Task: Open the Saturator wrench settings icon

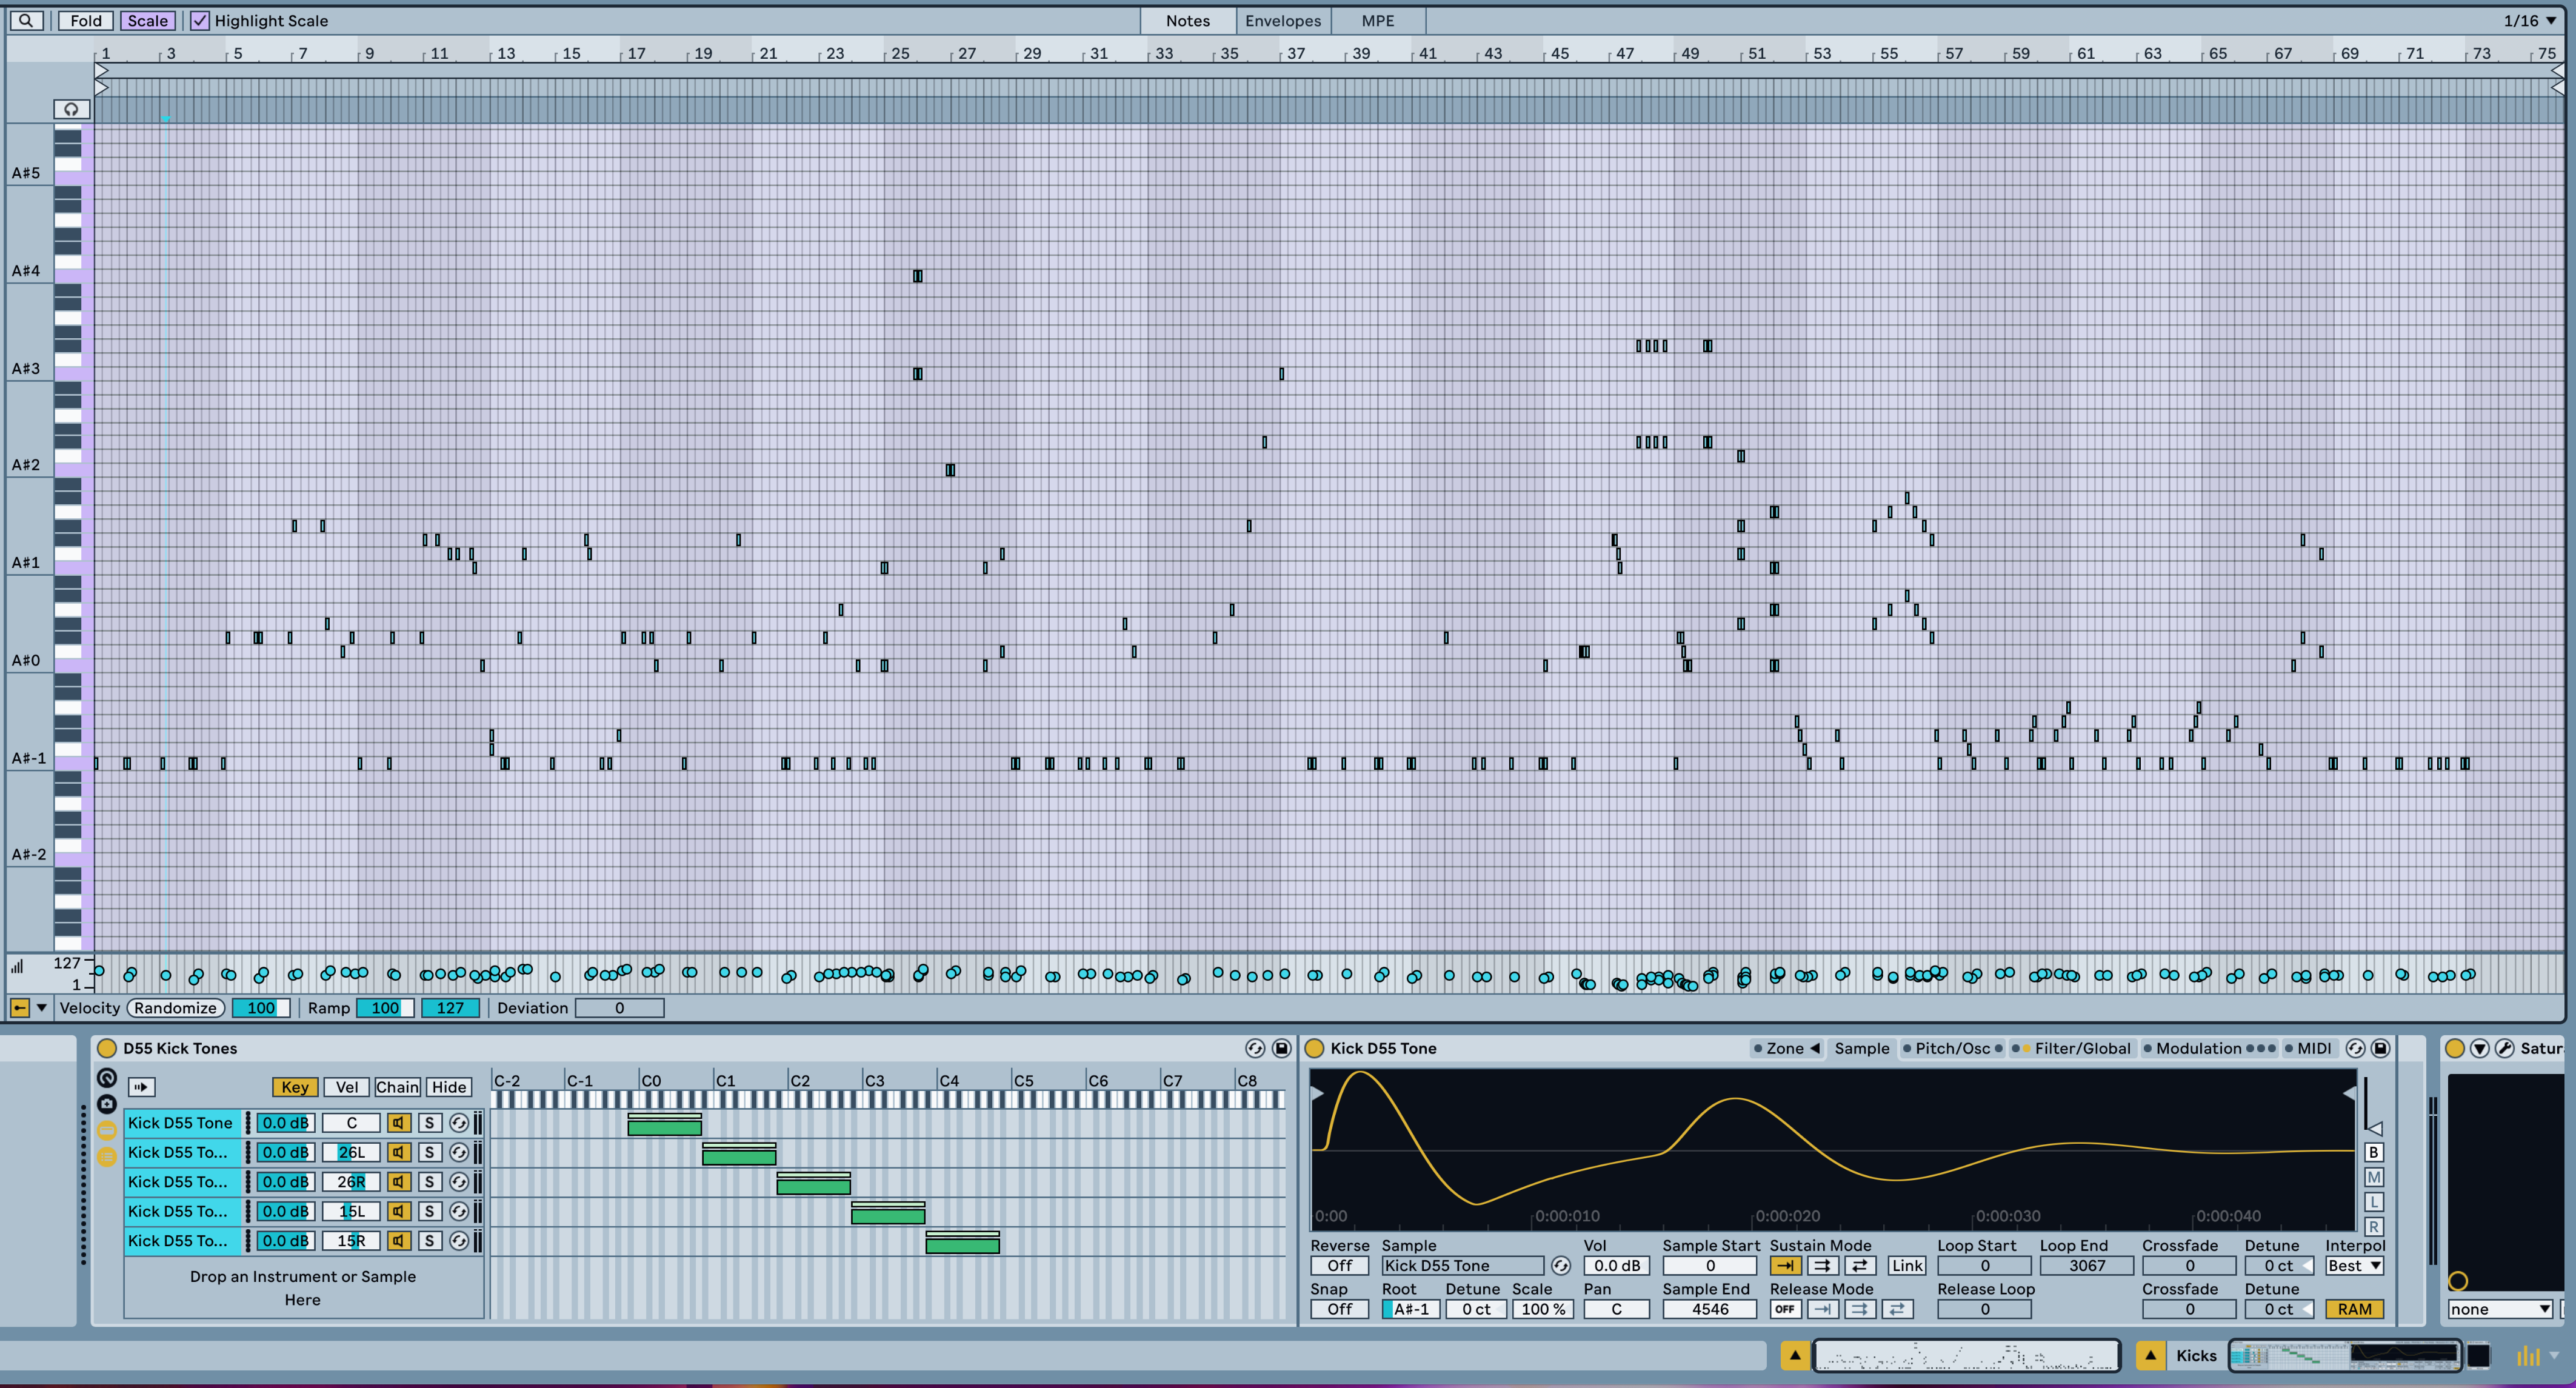Action: (2504, 1048)
